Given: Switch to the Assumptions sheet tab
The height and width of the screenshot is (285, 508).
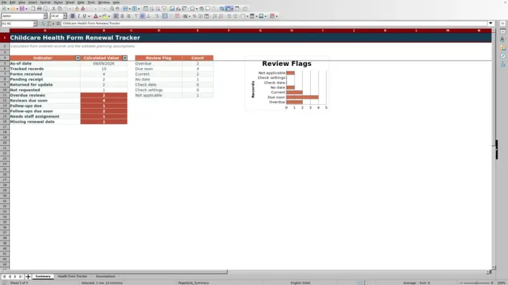Looking at the screenshot, I should pos(105,276).
